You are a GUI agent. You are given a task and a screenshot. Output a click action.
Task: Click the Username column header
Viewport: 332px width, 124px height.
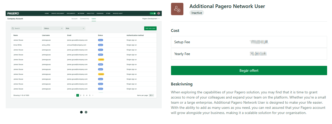tap(46, 35)
